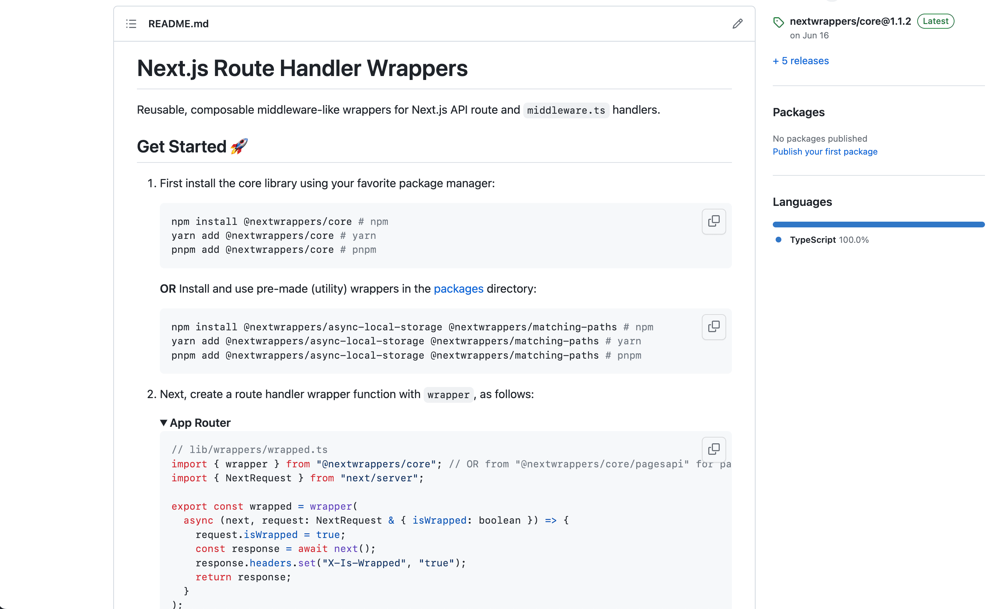
Task: Open the TypeScript 100.0% language link
Action: click(829, 240)
